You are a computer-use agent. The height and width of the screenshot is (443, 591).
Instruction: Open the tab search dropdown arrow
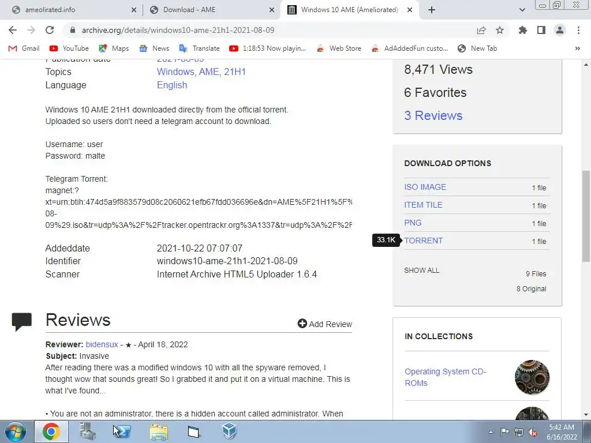pyautogui.click(x=522, y=10)
